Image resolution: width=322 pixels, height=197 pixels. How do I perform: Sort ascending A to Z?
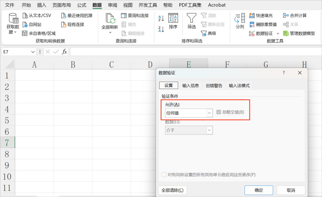pos(161,18)
